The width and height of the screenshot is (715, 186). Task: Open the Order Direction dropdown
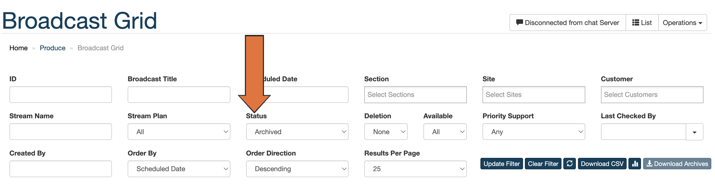[297, 169]
